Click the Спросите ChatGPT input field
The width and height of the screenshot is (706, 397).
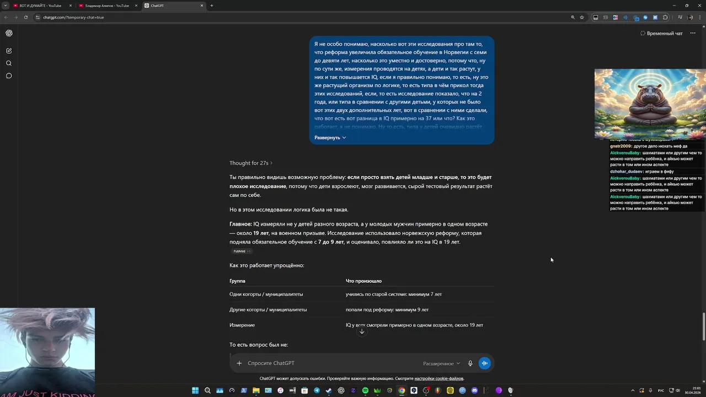331,363
